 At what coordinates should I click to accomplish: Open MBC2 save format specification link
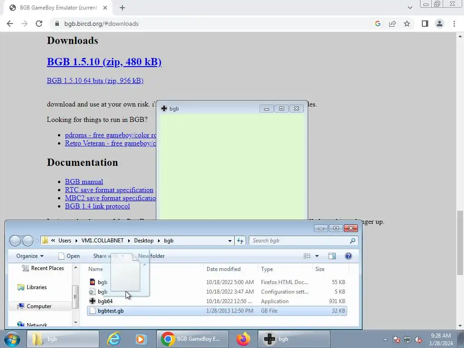click(x=111, y=198)
